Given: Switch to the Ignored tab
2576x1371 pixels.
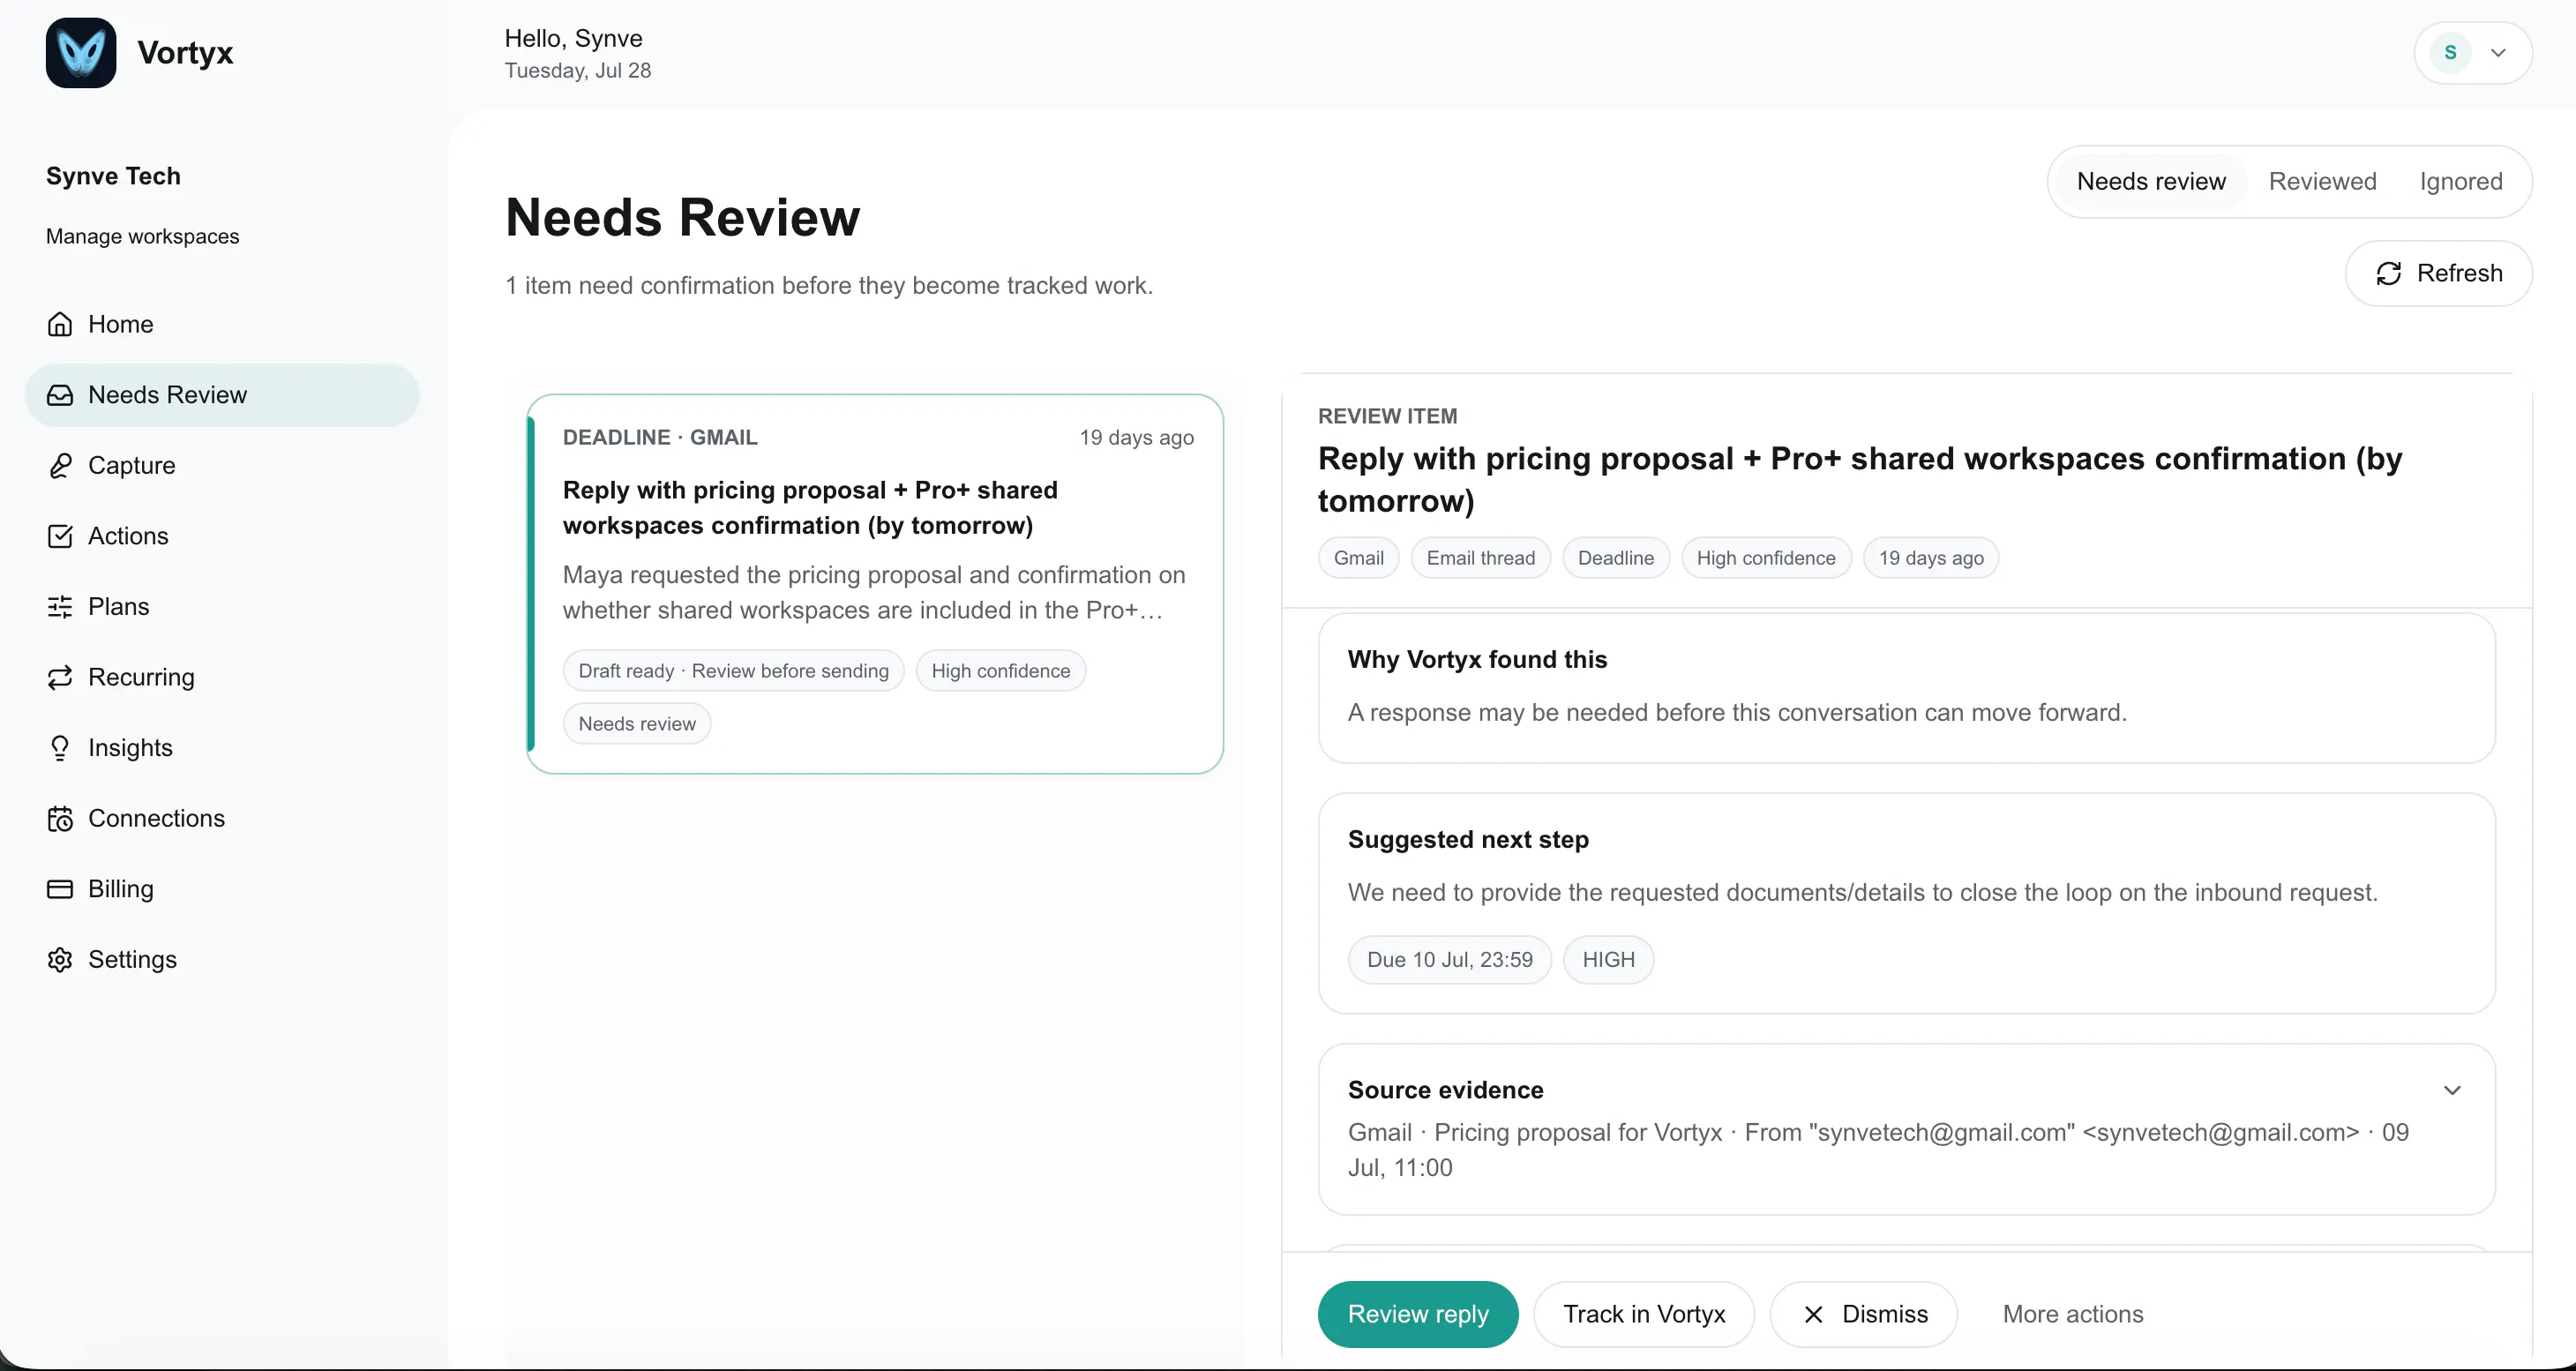Looking at the screenshot, I should coord(2461,181).
